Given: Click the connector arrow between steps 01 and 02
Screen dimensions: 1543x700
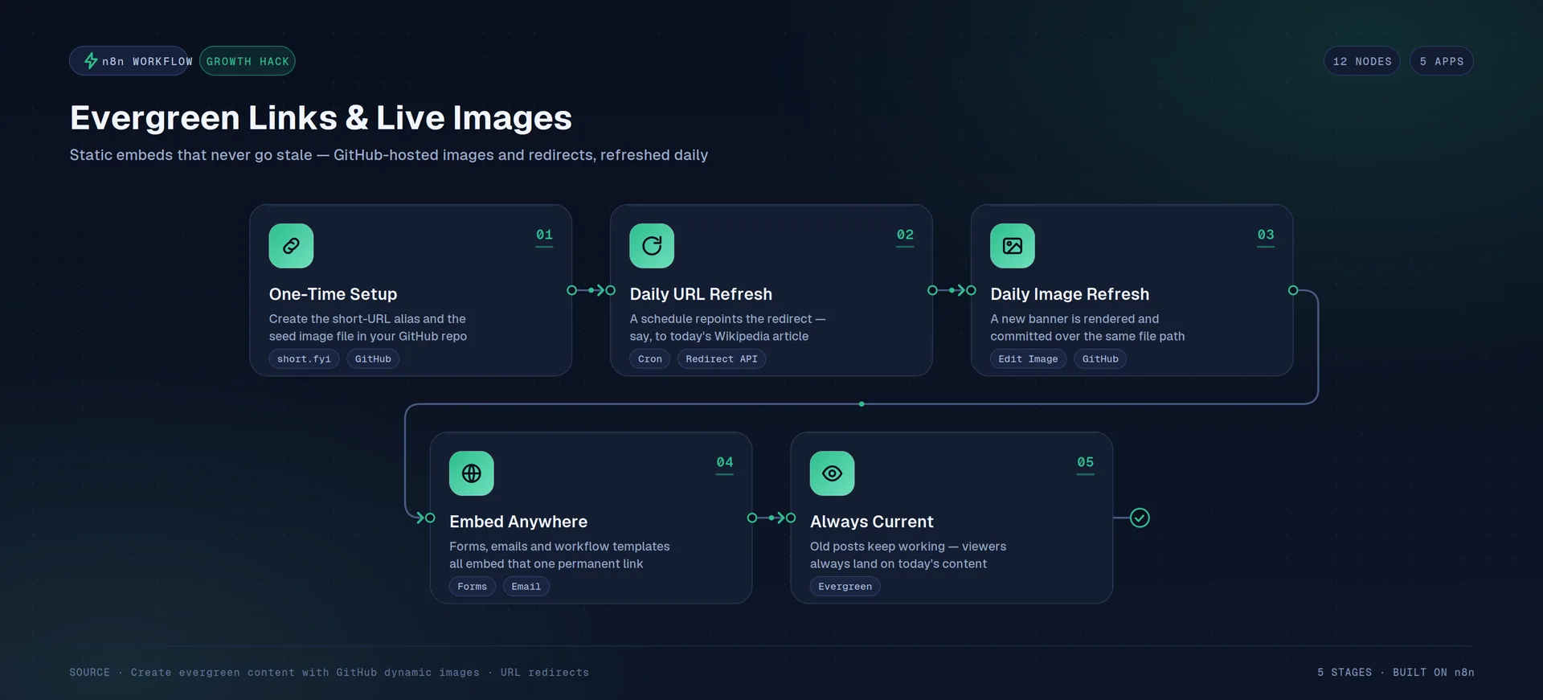Looking at the screenshot, I should (x=591, y=290).
